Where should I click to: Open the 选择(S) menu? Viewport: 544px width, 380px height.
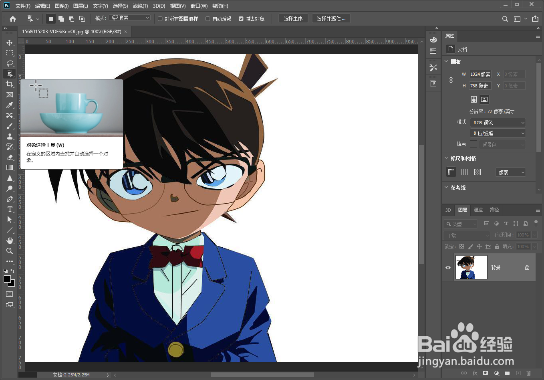pos(120,6)
